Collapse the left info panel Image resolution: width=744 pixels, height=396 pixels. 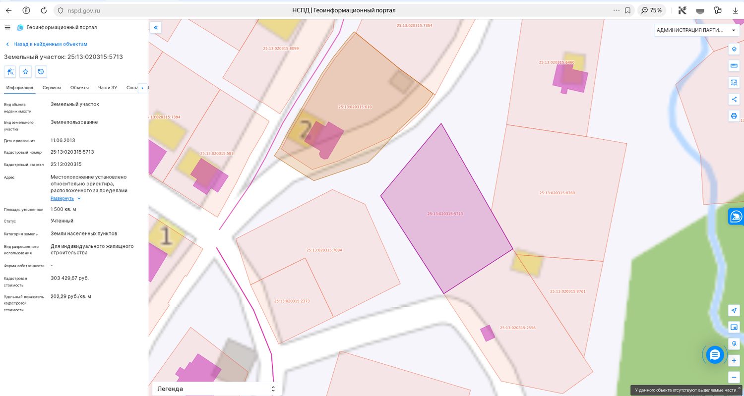(x=156, y=28)
